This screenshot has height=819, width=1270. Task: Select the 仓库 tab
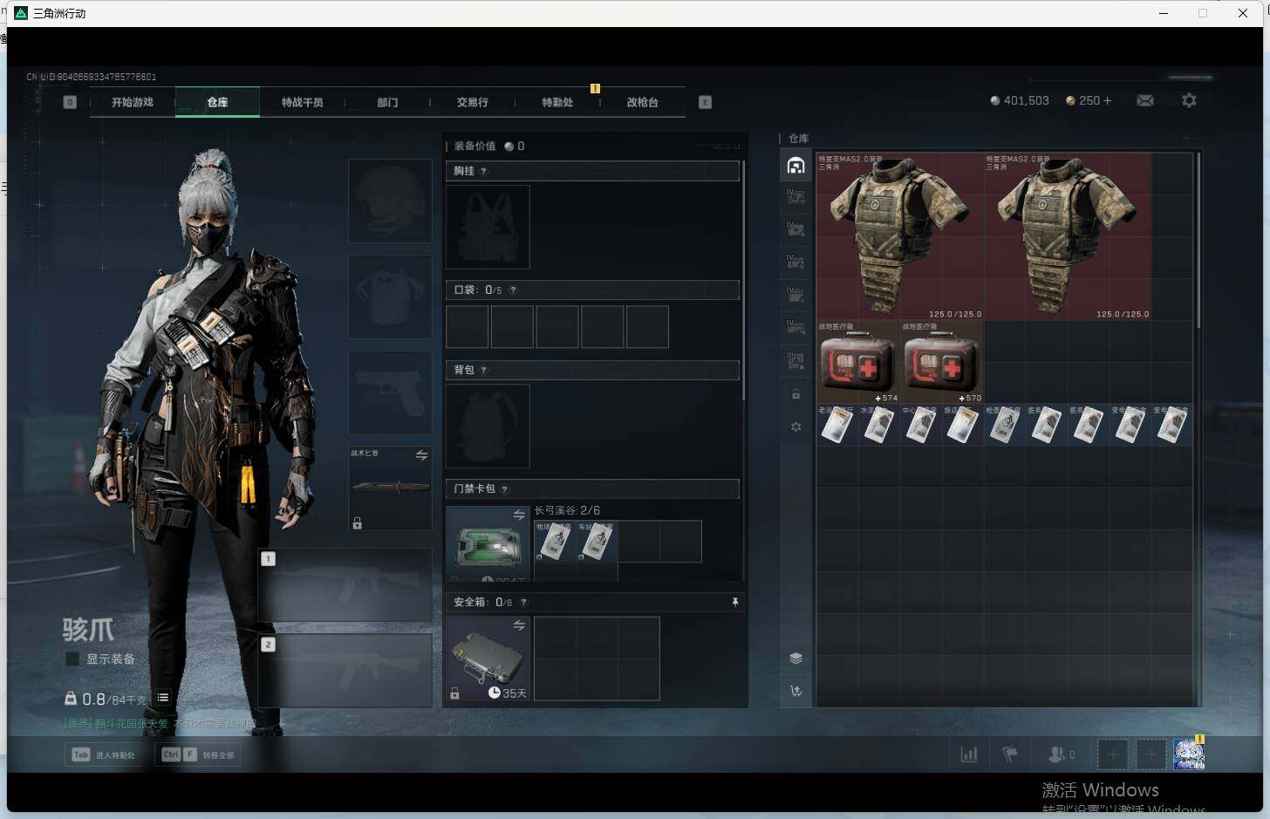click(217, 102)
